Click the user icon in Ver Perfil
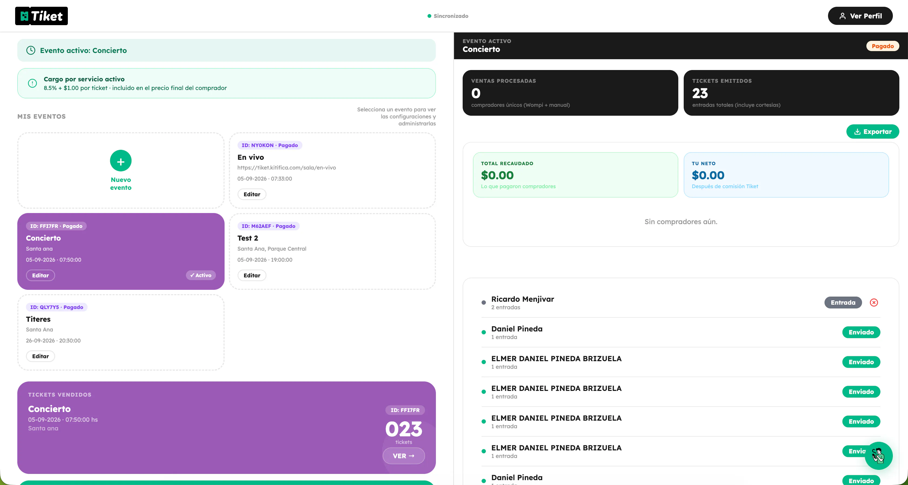This screenshot has width=908, height=485. pyautogui.click(x=842, y=16)
